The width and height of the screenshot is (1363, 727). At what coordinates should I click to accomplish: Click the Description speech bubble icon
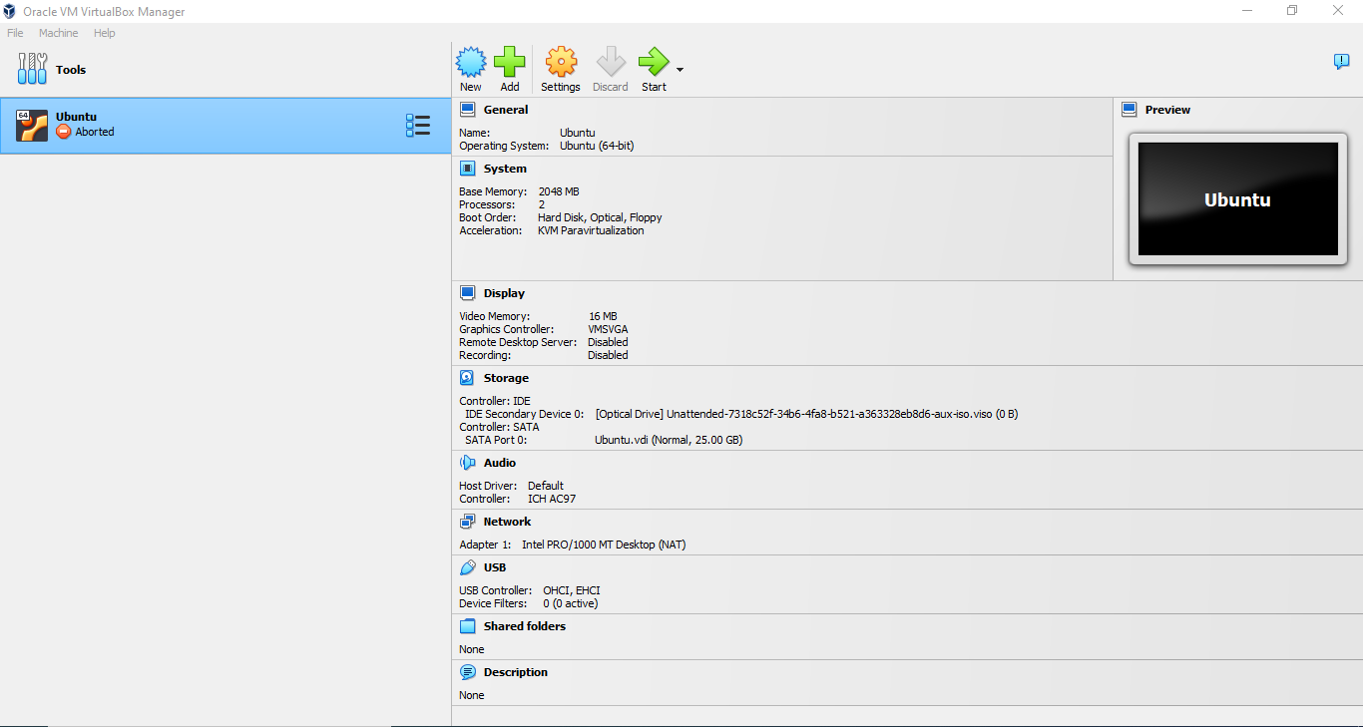(467, 672)
